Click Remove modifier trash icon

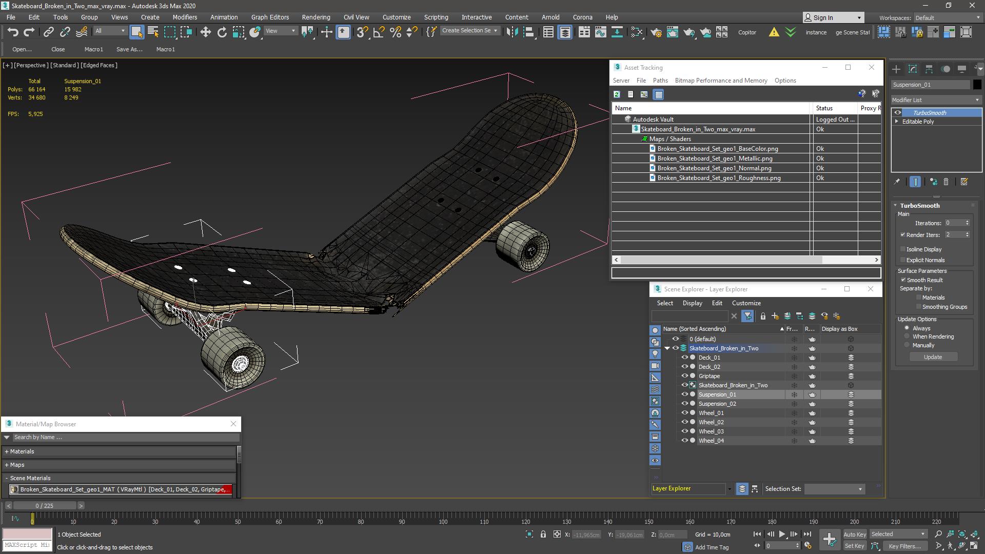[x=946, y=182]
